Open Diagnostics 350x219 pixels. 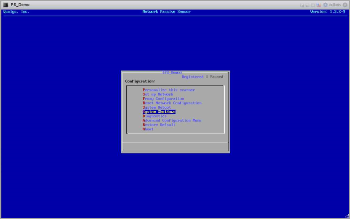click(154, 116)
